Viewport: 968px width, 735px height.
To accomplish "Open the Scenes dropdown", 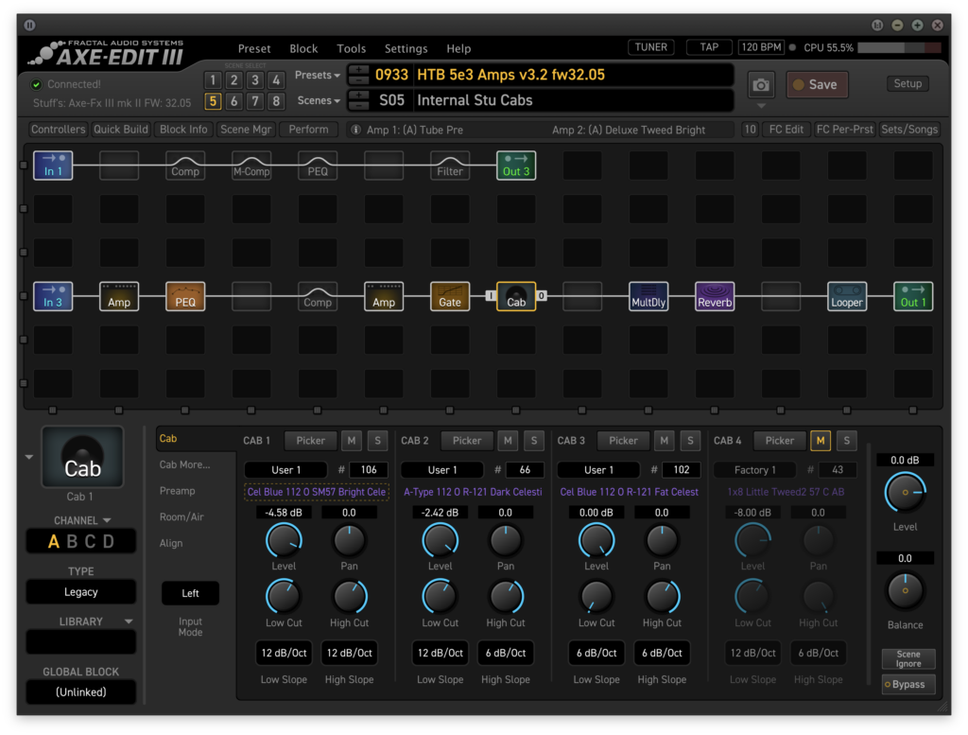I will click(x=319, y=100).
